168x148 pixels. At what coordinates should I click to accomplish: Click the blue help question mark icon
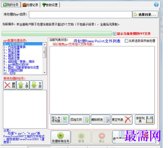click(156, 5)
